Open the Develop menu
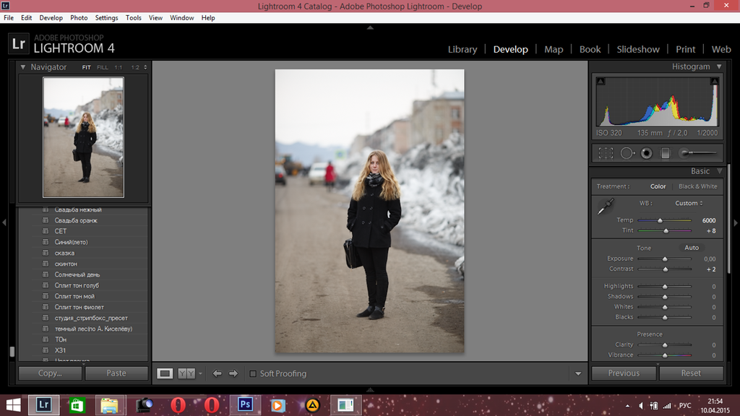Image resolution: width=740 pixels, height=416 pixels. point(51,17)
